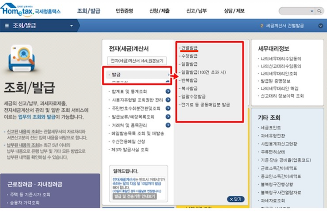This screenshot has height=211, width=327.
Task: Open 신고대리 정보이력 조회 link
Action: pyautogui.click(x=282, y=96)
